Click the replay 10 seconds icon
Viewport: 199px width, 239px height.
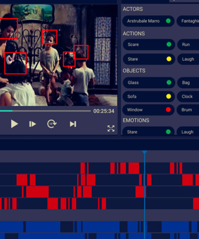click(52, 124)
